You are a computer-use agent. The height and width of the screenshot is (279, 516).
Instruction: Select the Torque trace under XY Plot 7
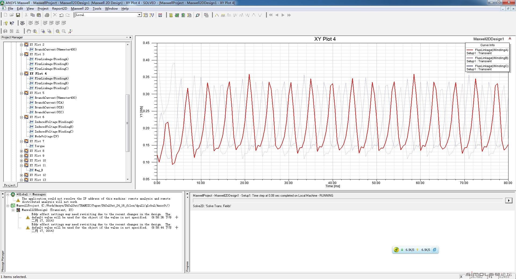40,146
